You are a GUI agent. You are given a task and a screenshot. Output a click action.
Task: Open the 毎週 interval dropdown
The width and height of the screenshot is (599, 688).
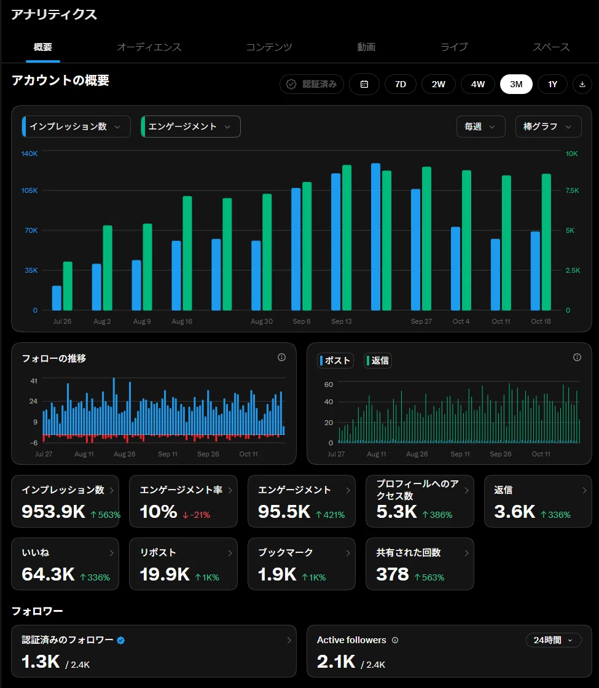pyautogui.click(x=481, y=127)
